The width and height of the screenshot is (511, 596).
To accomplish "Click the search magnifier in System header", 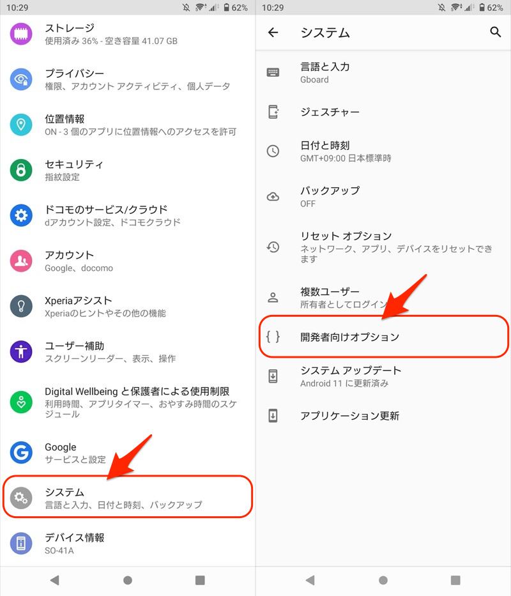I will coord(495,32).
